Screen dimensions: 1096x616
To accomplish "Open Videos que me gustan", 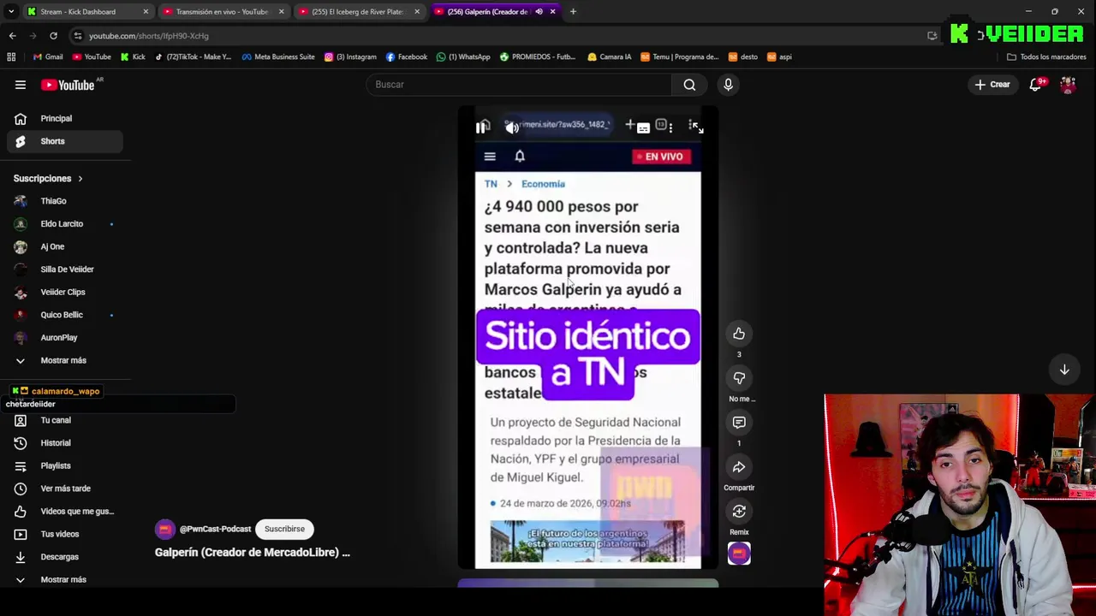I will point(64,512).
